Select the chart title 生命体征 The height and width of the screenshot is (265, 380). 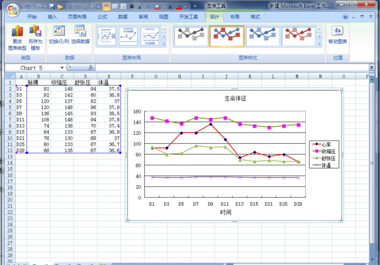click(235, 99)
